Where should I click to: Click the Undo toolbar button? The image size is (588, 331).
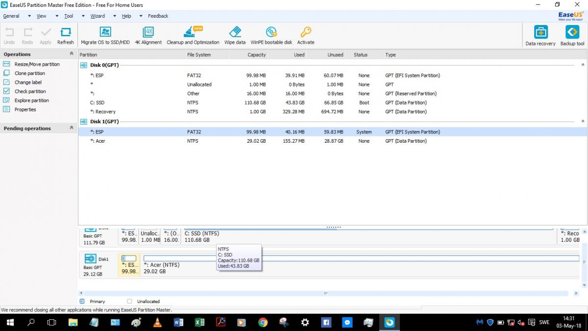coord(9,36)
